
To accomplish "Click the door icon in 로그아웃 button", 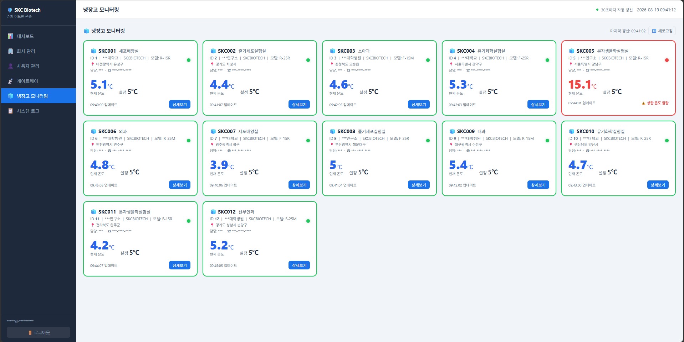I will (x=30, y=332).
